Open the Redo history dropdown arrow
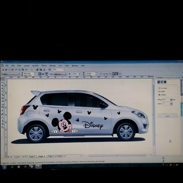The image size is (183, 183). [x=34, y=70]
